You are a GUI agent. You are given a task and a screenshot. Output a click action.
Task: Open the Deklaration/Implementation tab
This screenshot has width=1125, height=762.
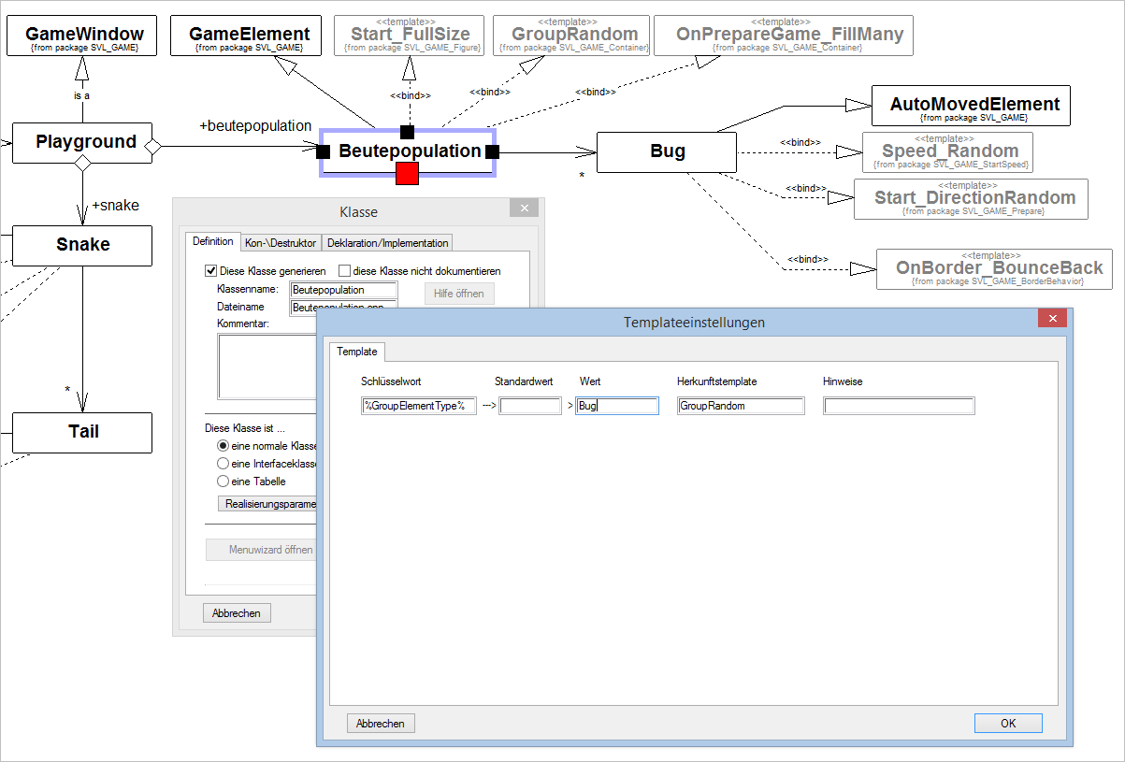tap(387, 243)
